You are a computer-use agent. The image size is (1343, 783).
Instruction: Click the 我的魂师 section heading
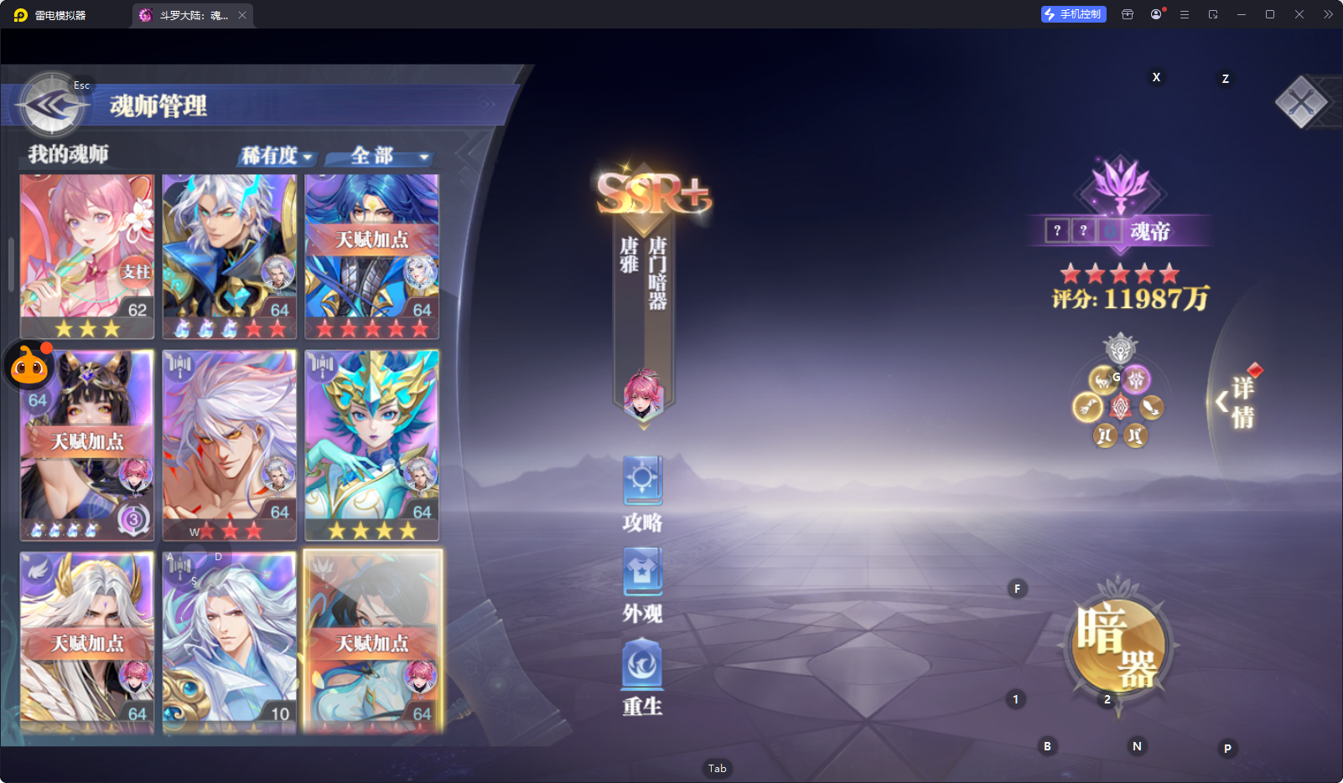tap(68, 154)
